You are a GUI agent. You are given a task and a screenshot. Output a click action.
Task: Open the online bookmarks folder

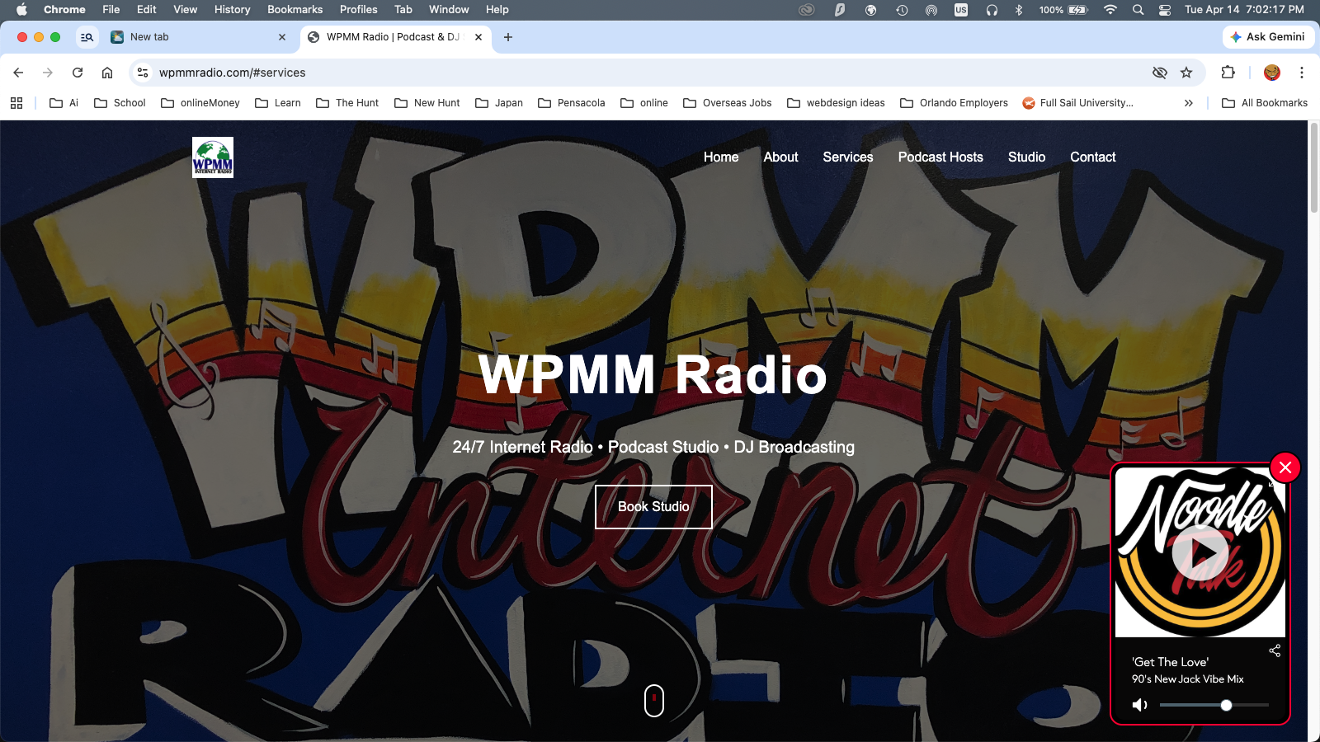click(x=644, y=103)
